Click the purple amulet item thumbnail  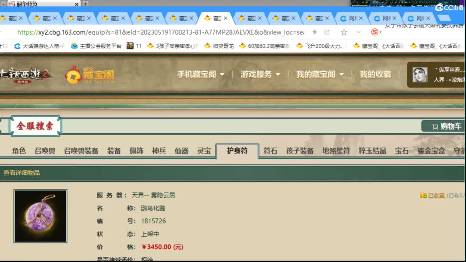40,216
